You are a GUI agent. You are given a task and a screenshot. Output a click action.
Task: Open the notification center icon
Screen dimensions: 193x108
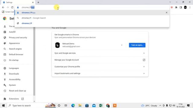[x=188, y=105]
